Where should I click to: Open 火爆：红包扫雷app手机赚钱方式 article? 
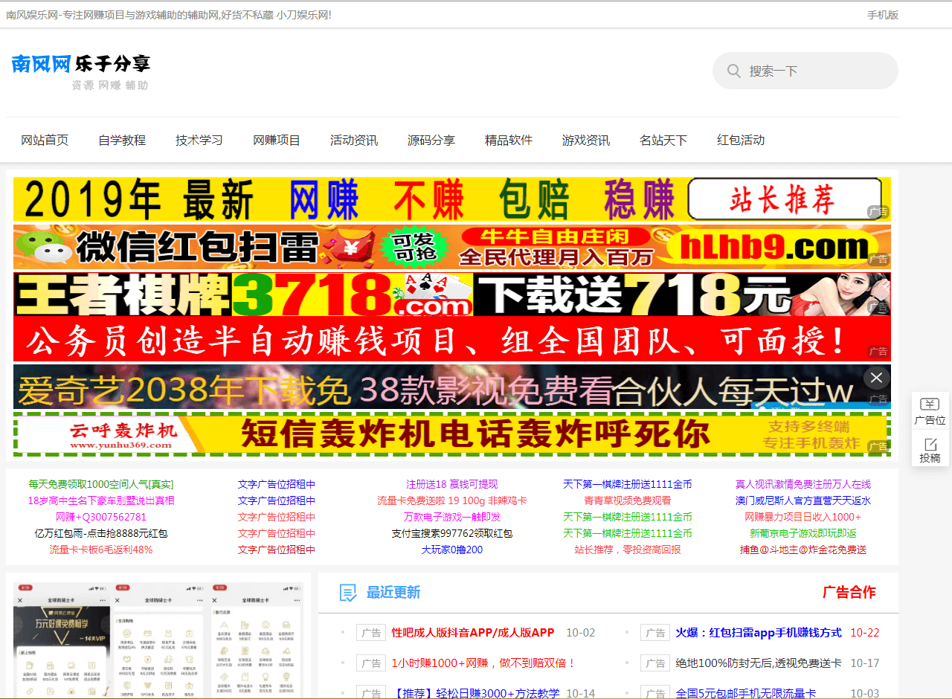(758, 633)
